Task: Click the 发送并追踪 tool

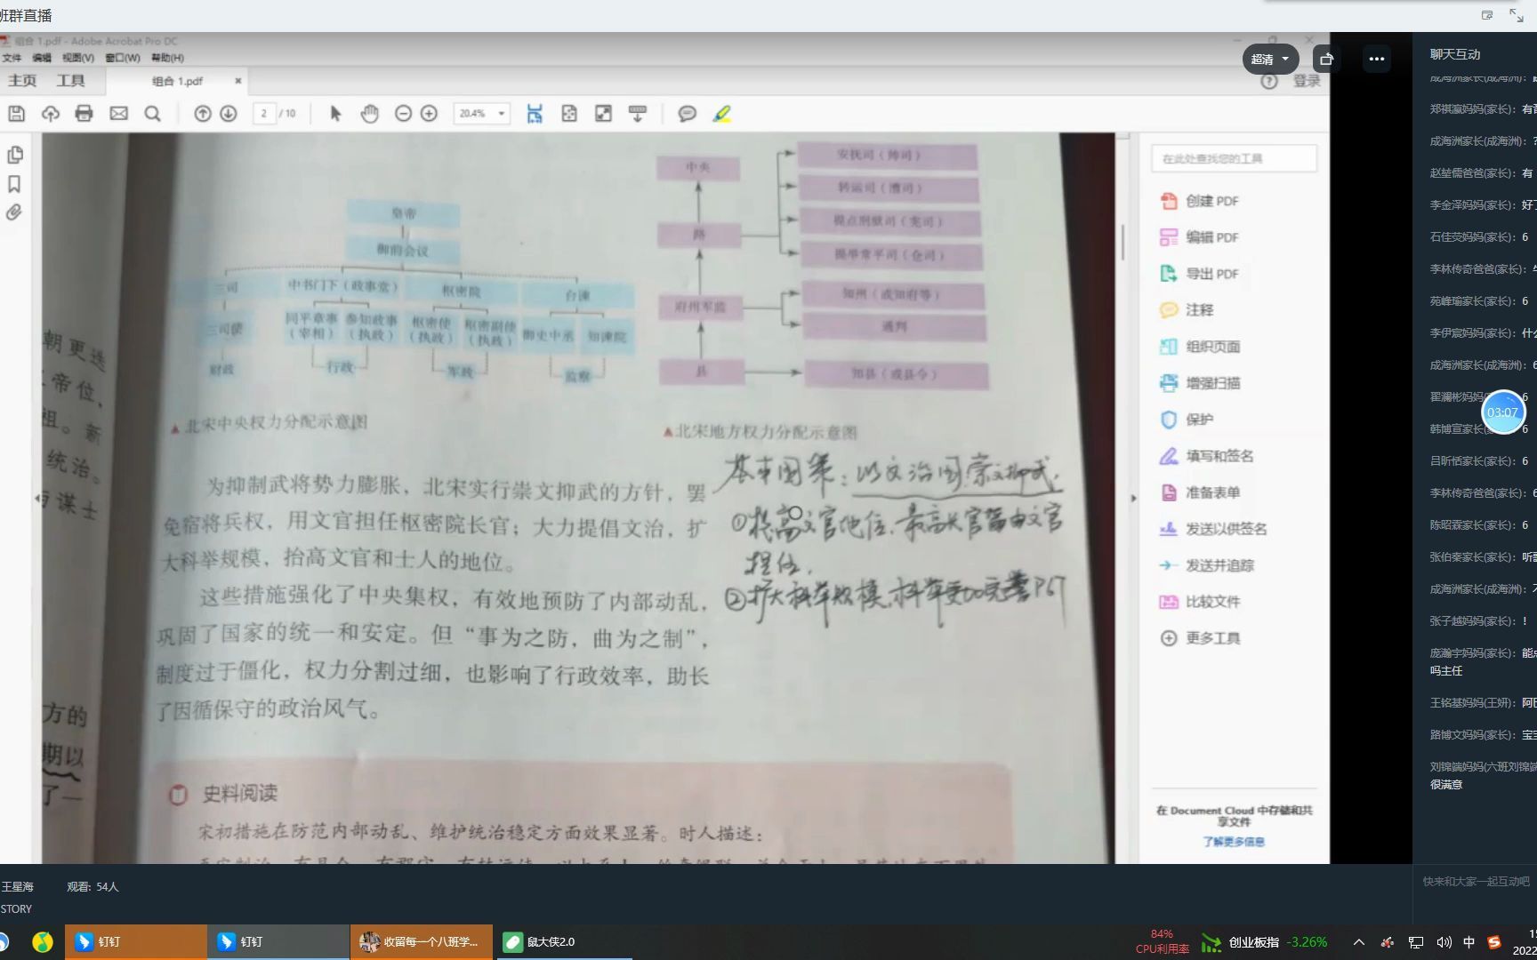Action: 1206,565
